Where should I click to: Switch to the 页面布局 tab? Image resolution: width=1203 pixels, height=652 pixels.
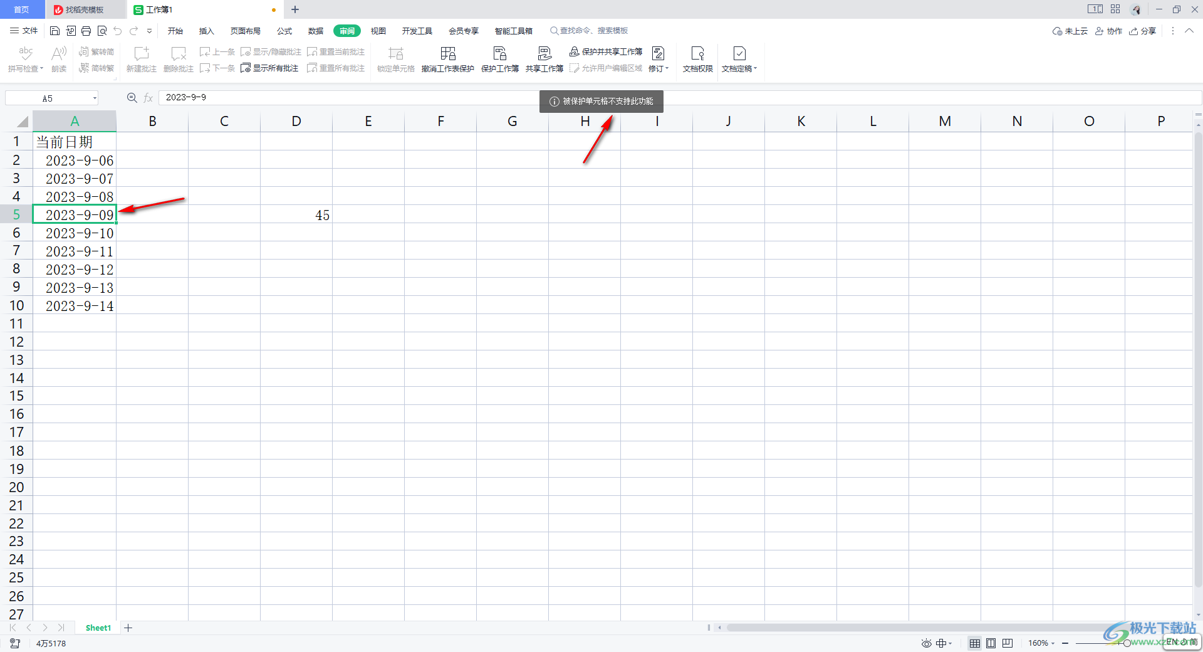pos(246,31)
